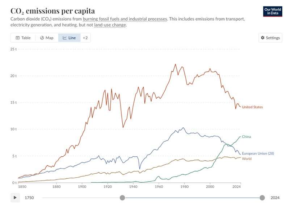The height and width of the screenshot is (203, 291).
Task: Switch to the Map tab
Action: 47,38
